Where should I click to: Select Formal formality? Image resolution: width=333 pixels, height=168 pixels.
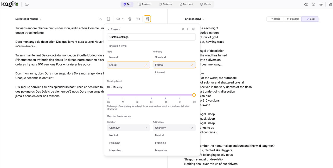pos(174,65)
